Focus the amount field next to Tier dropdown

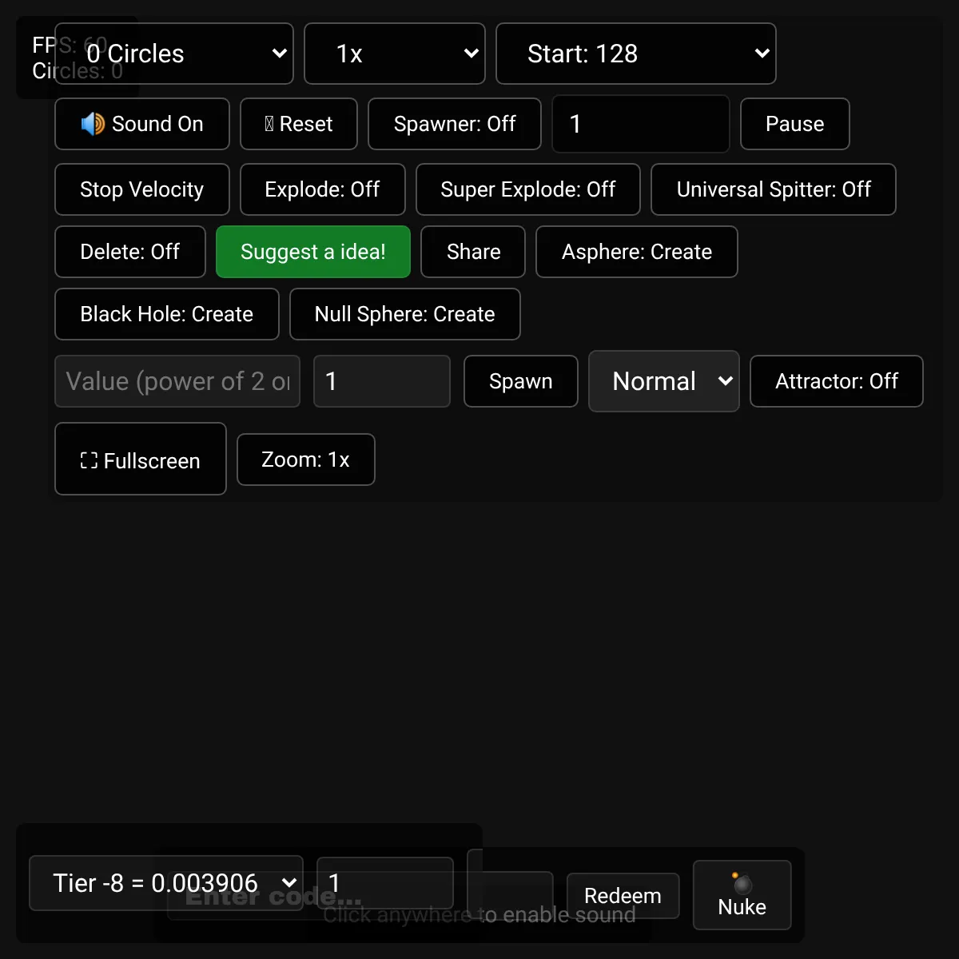click(385, 883)
